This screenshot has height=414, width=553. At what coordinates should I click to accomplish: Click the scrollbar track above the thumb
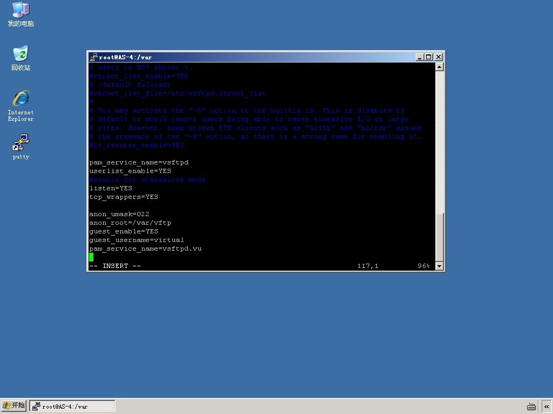click(439, 142)
